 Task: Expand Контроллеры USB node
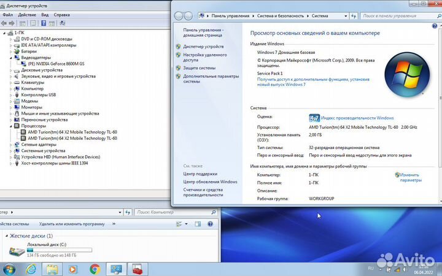10,95
